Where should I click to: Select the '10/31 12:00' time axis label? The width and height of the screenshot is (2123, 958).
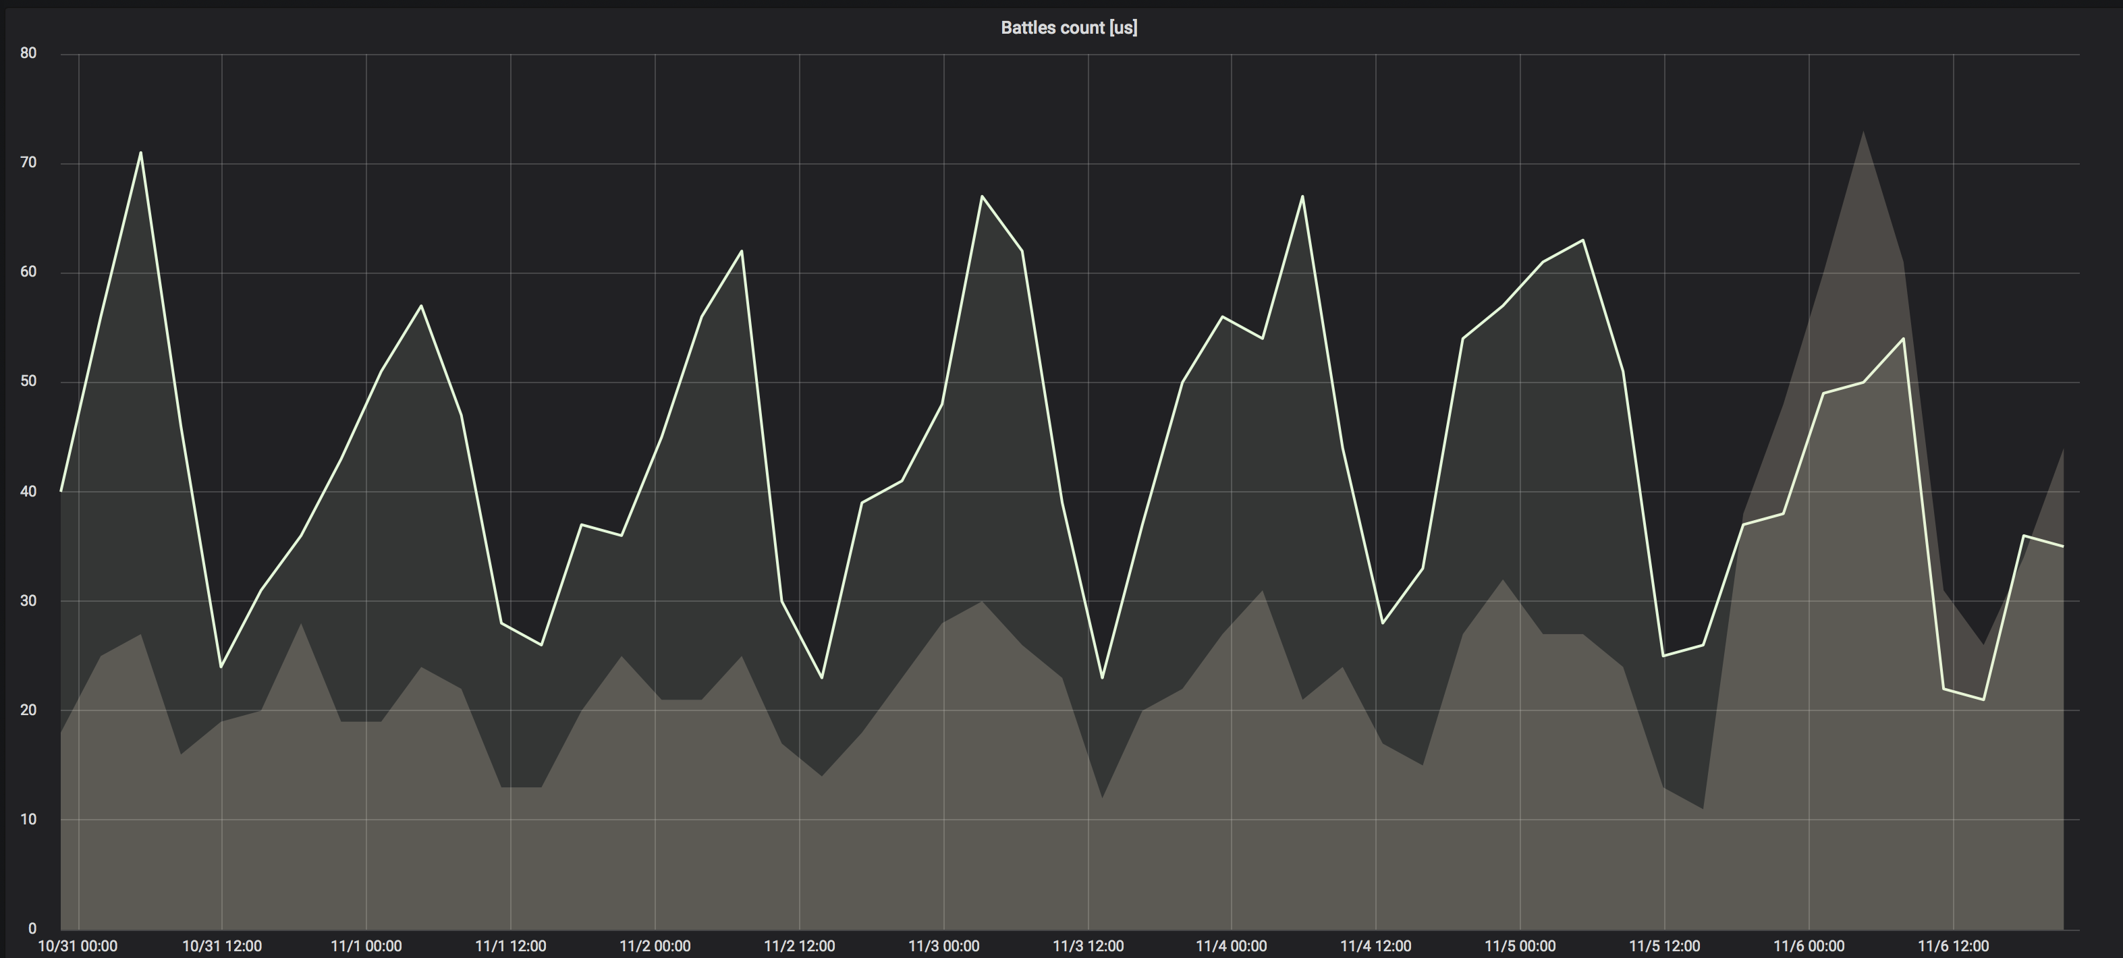(222, 946)
